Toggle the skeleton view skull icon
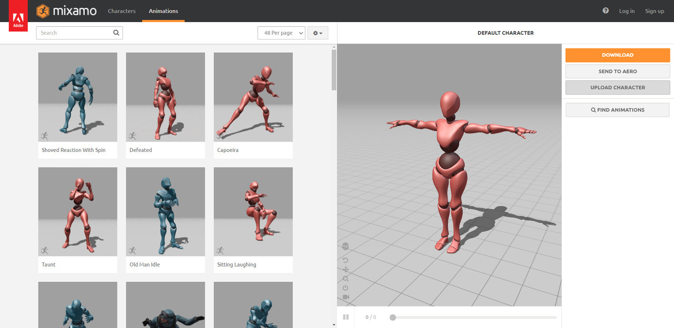This screenshot has width=674, height=328. [x=345, y=246]
